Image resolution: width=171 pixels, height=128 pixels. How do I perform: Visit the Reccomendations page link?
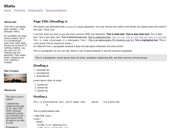click(x=56, y=10)
